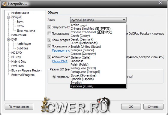Select Chinese Traditional language option
This screenshot has height=115, width=168.
(98, 32)
